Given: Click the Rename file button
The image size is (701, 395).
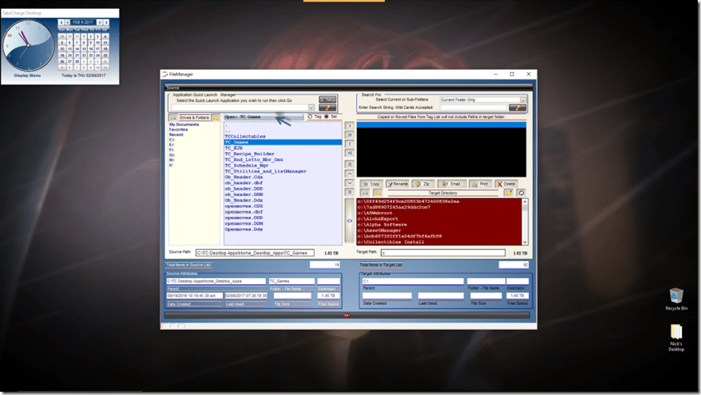Looking at the screenshot, I should point(398,184).
